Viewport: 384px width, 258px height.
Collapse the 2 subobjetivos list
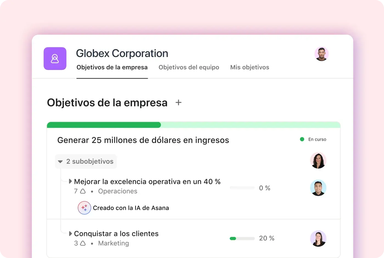(x=86, y=161)
